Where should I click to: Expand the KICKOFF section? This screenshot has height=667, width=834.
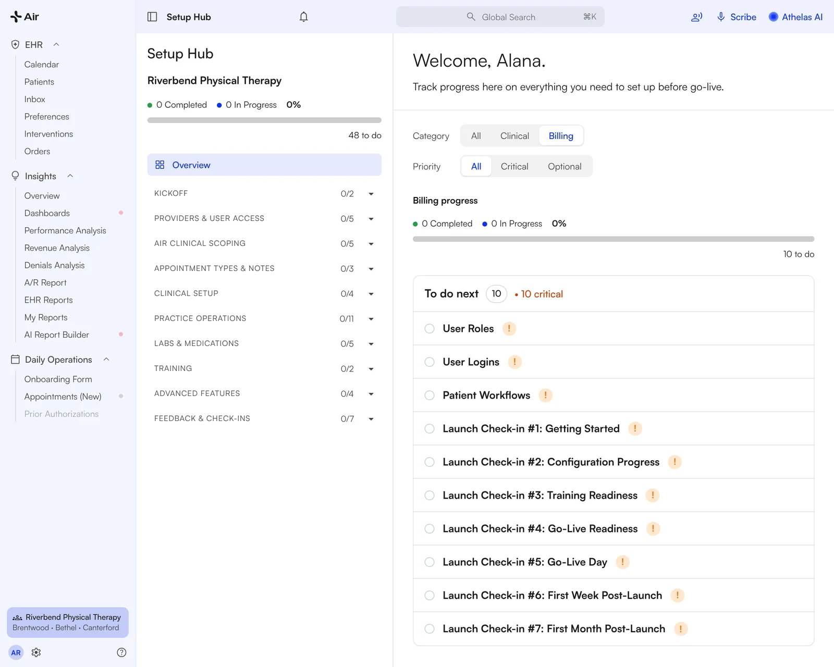tap(371, 194)
